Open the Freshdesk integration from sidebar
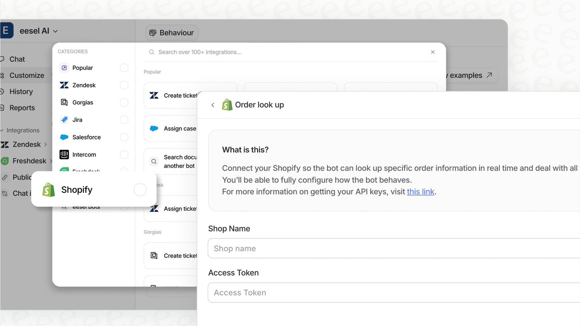The width and height of the screenshot is (580, 326). click(x=29, y=161)
